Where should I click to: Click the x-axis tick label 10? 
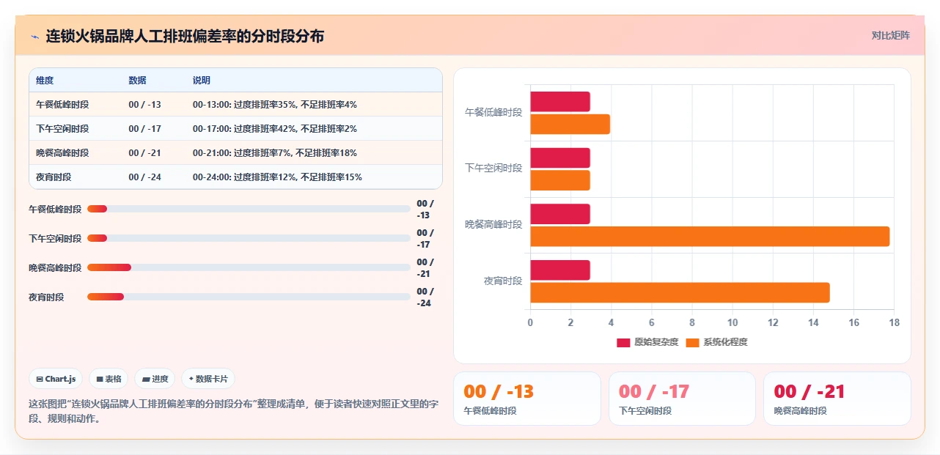[732, 322]
